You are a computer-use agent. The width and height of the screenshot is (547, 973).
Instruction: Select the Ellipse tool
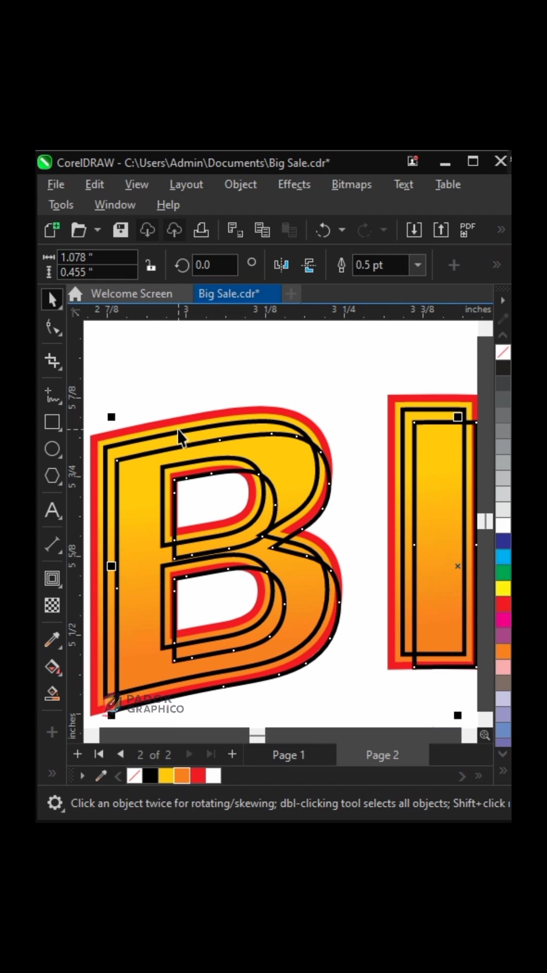[53, 449]
